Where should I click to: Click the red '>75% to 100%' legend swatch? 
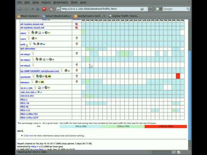166,127
